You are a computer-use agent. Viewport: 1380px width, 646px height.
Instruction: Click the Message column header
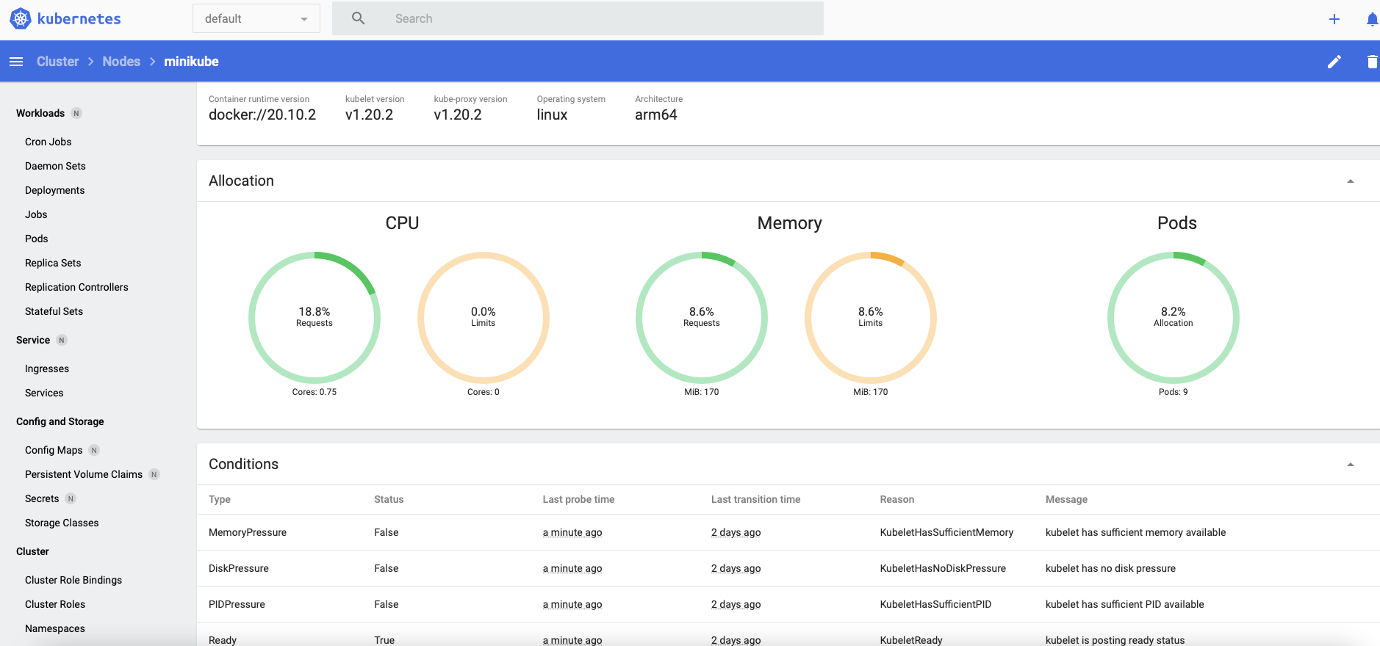pos(1066,499)
